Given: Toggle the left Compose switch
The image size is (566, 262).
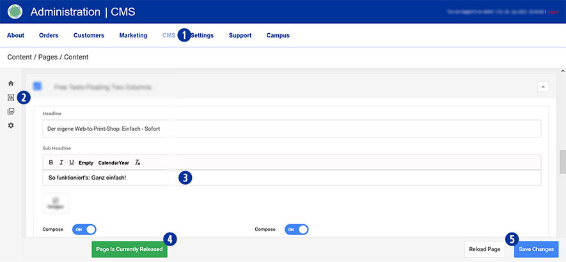Looking at the screenshot, I should 84,229.
